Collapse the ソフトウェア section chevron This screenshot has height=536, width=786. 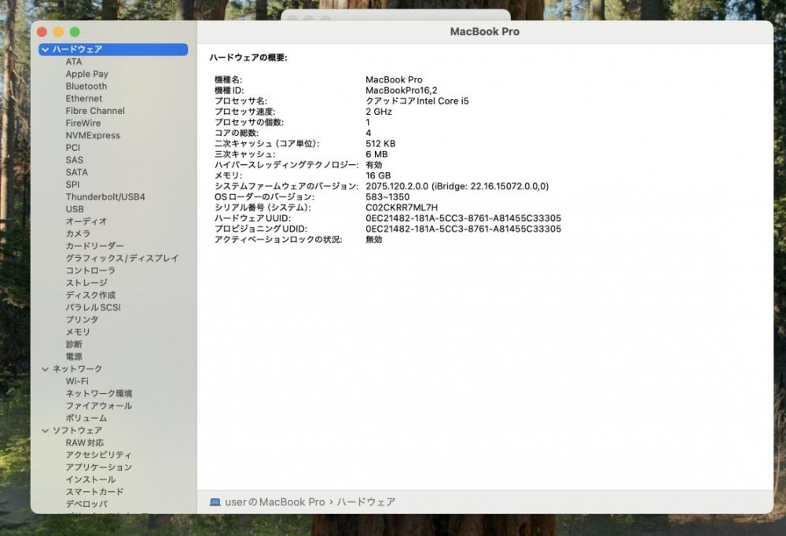coord(46,431)
